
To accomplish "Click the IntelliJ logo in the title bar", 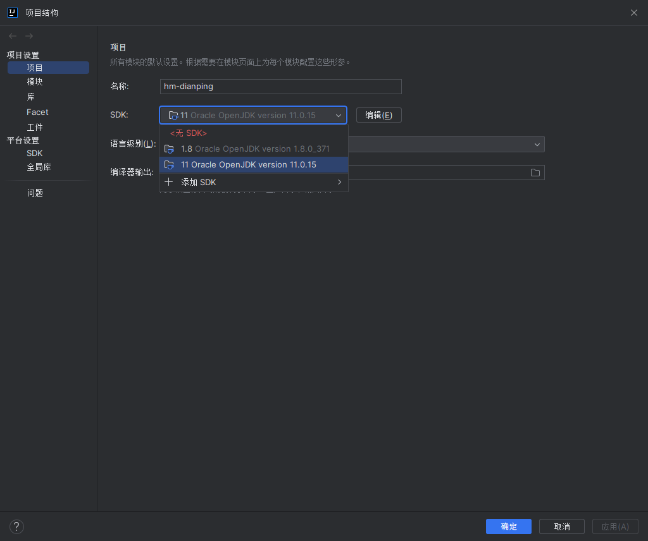I will [12, 12].
